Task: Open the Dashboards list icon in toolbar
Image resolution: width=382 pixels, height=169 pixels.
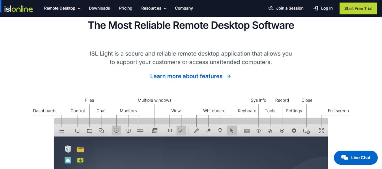Action: click(x=61, y=131)
